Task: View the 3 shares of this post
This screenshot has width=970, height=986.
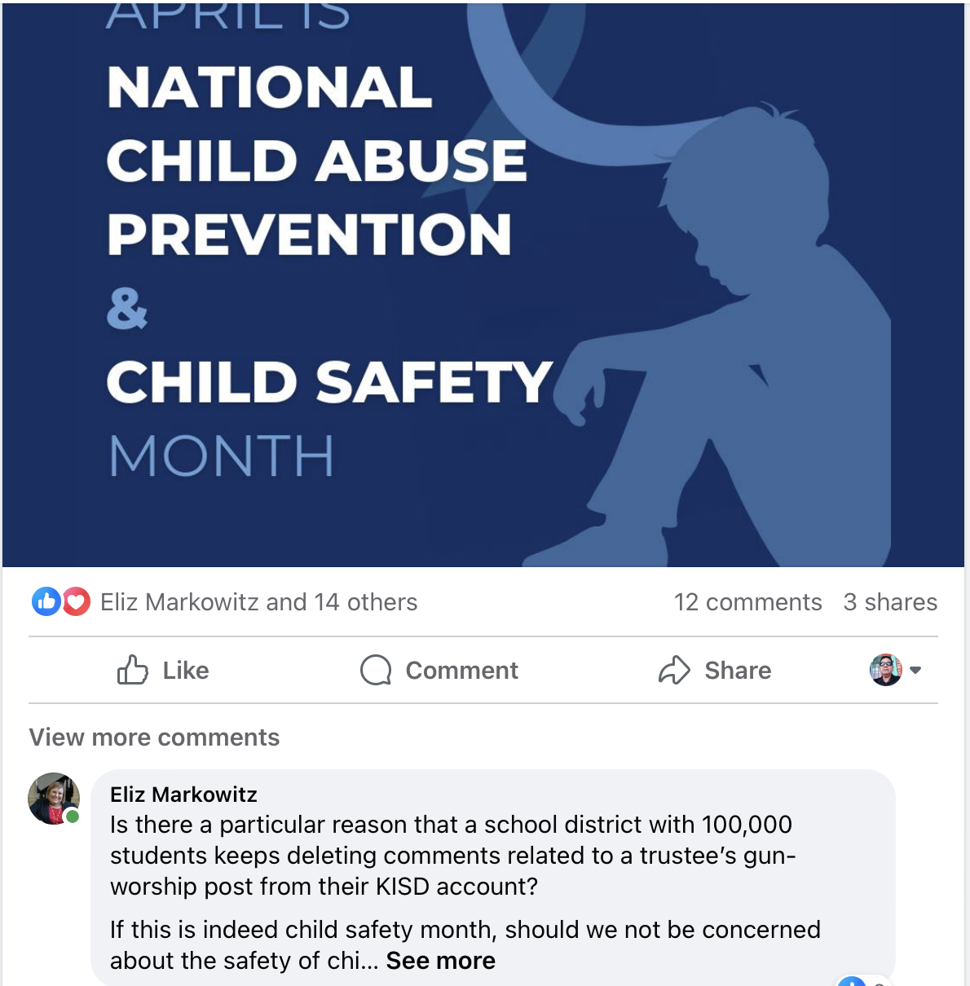Action: pos(890,602)
